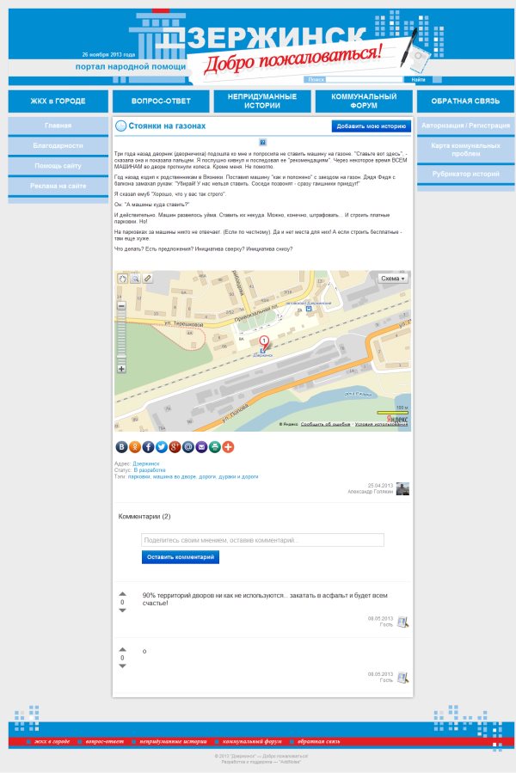Open the status link В разработке
This screenshot has width=516, height=773.
(x=150, y=470)
